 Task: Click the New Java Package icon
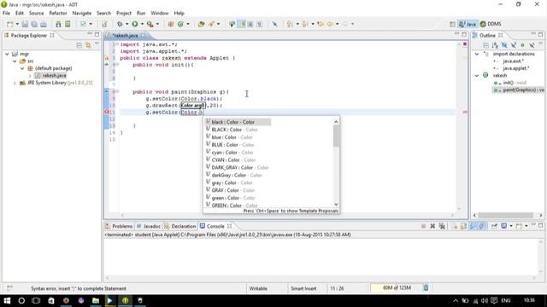(x=171, y=24)
